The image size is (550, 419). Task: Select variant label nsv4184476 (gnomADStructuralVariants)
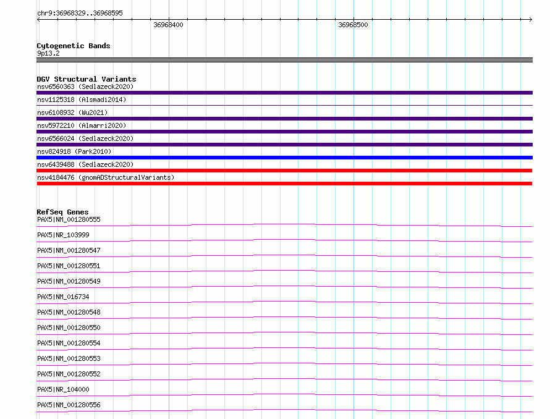pos(106,177)
